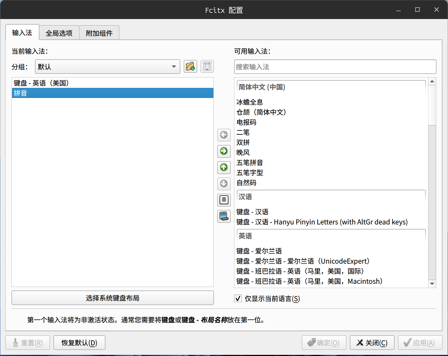448x356 pixels.
Task: Switch to the 全局选项 tab
Action: click(59, 33)
